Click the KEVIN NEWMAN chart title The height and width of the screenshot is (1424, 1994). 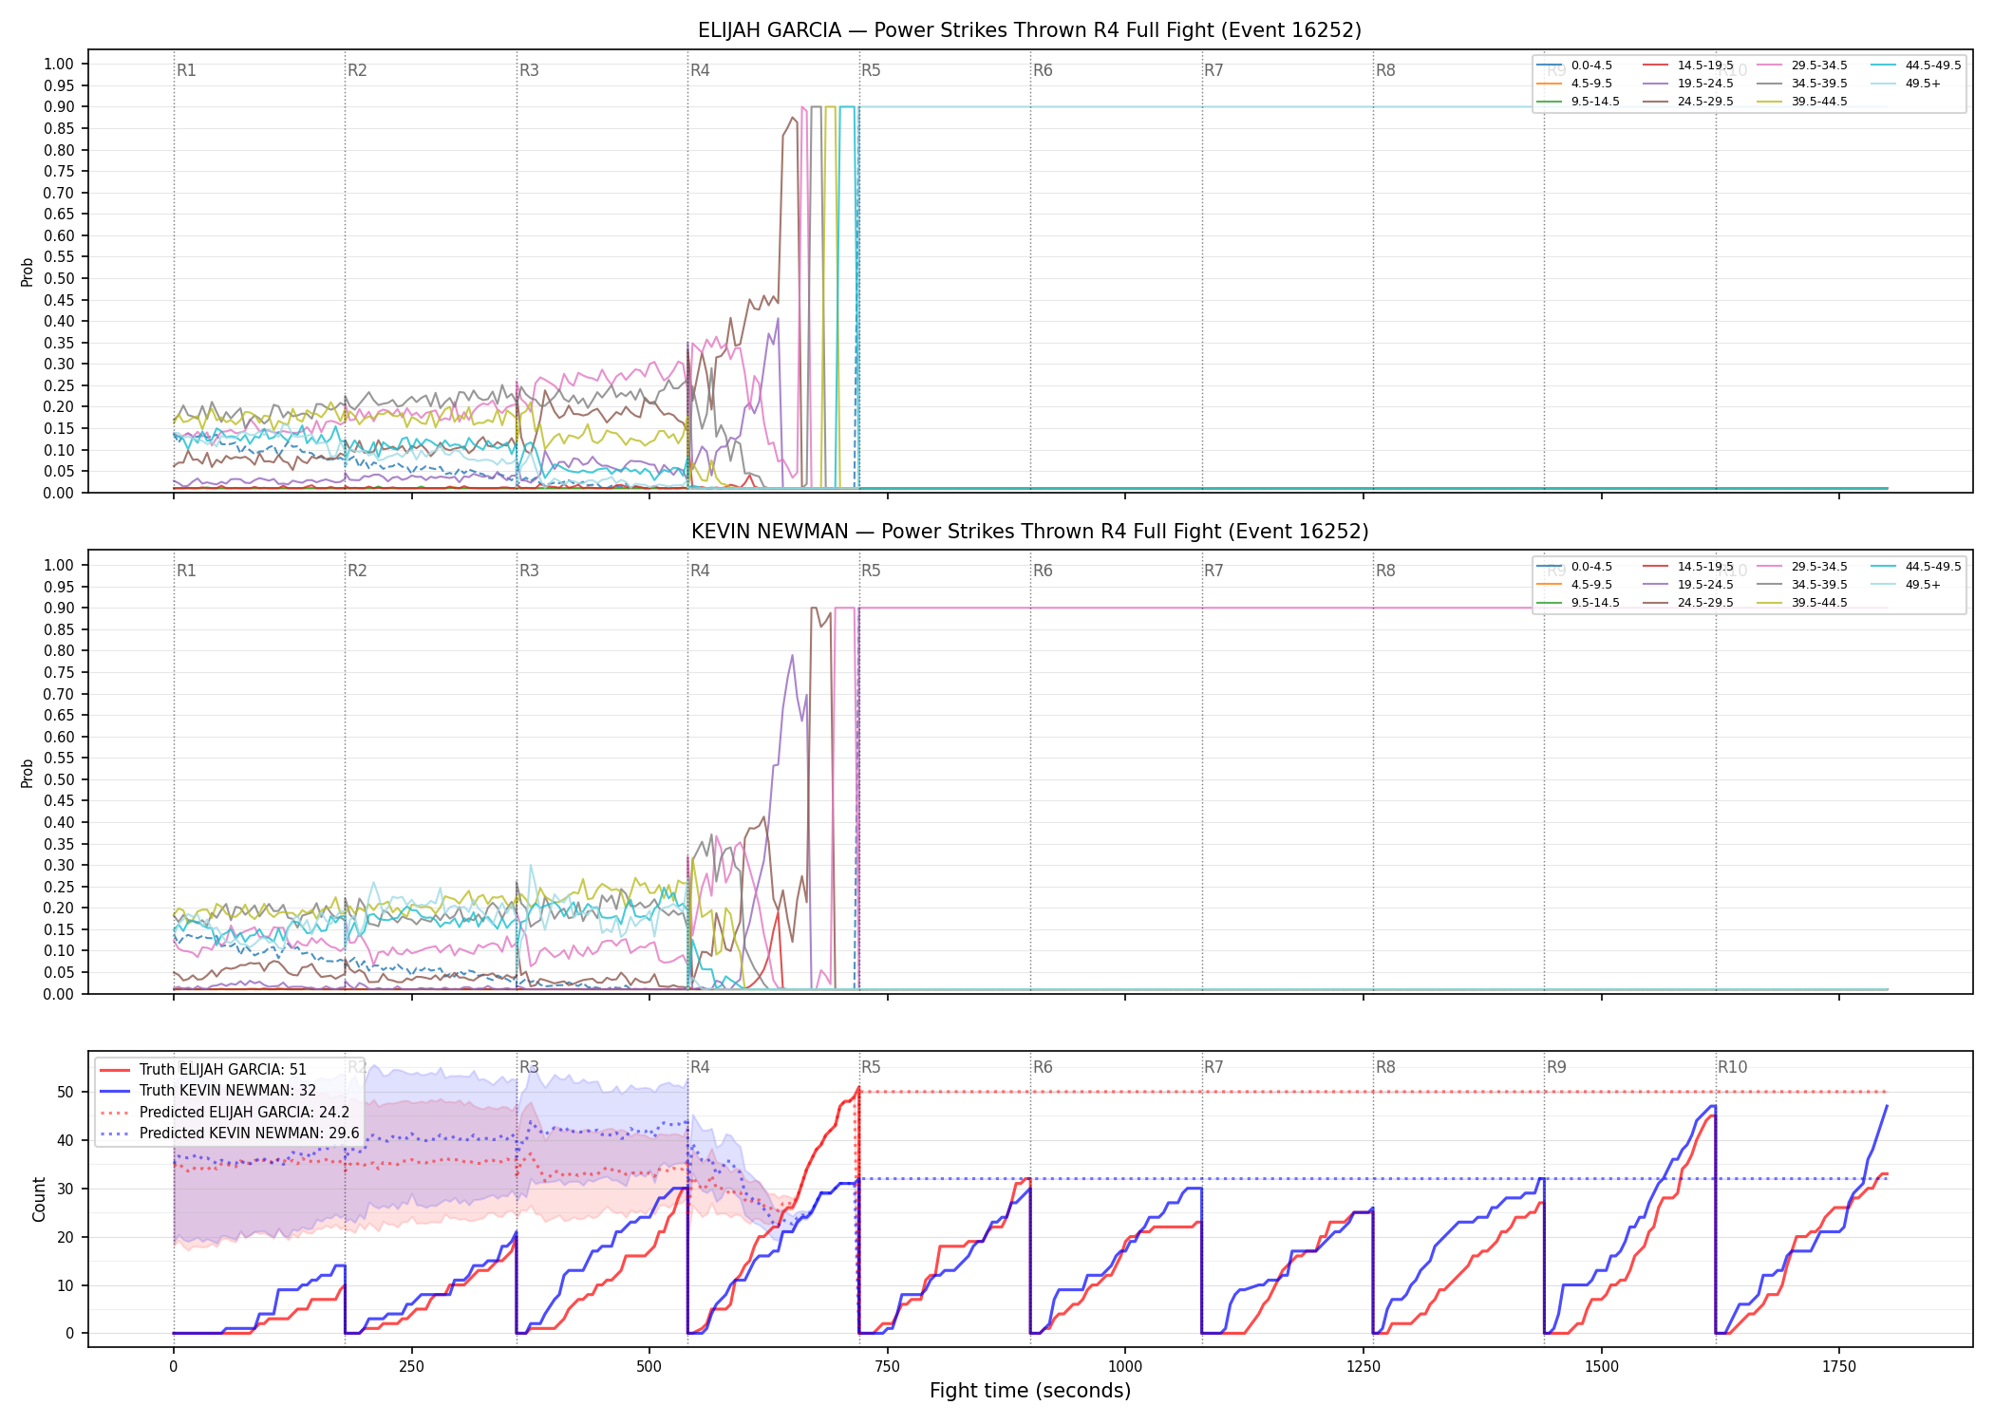(1029, 532)
